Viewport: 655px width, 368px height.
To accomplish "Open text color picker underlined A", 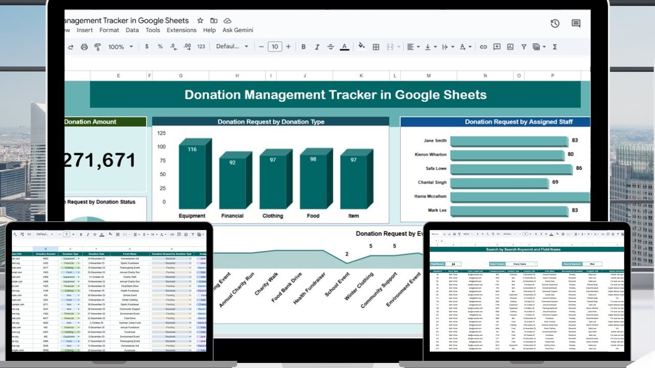I will point(344,47).
